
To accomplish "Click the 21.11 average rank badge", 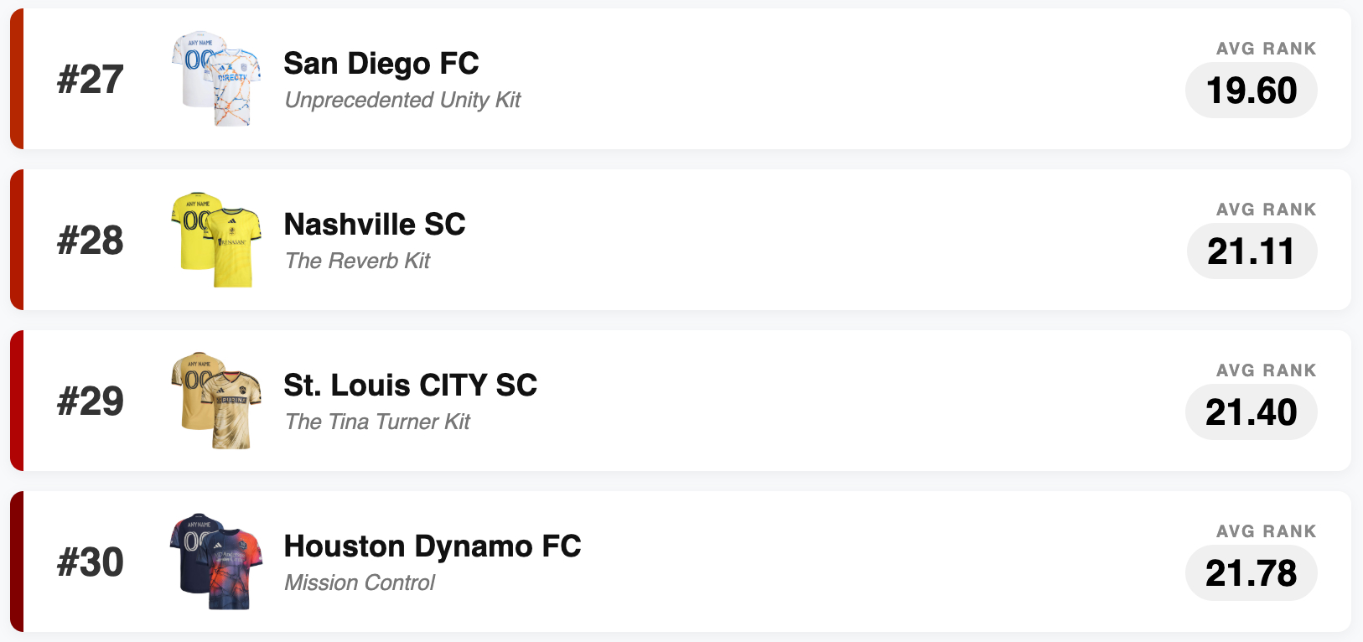I will tap(1251, 251).
